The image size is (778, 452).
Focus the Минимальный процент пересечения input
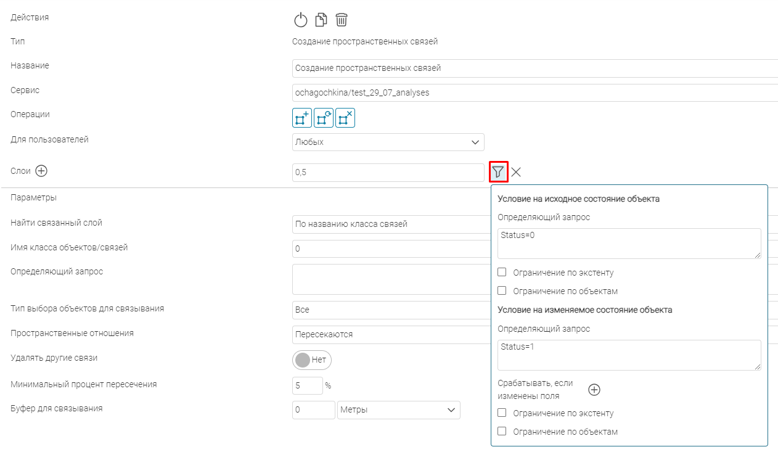307,385
